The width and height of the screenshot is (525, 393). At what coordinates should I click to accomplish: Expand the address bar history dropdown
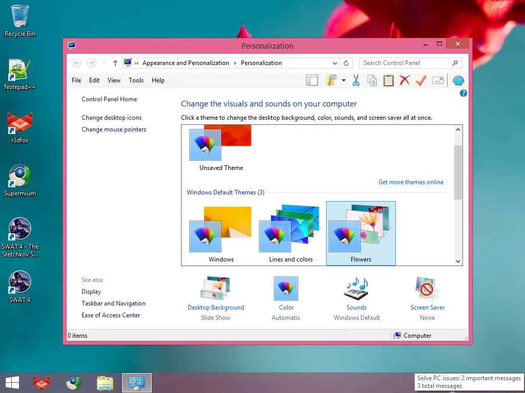click(335, 63)
